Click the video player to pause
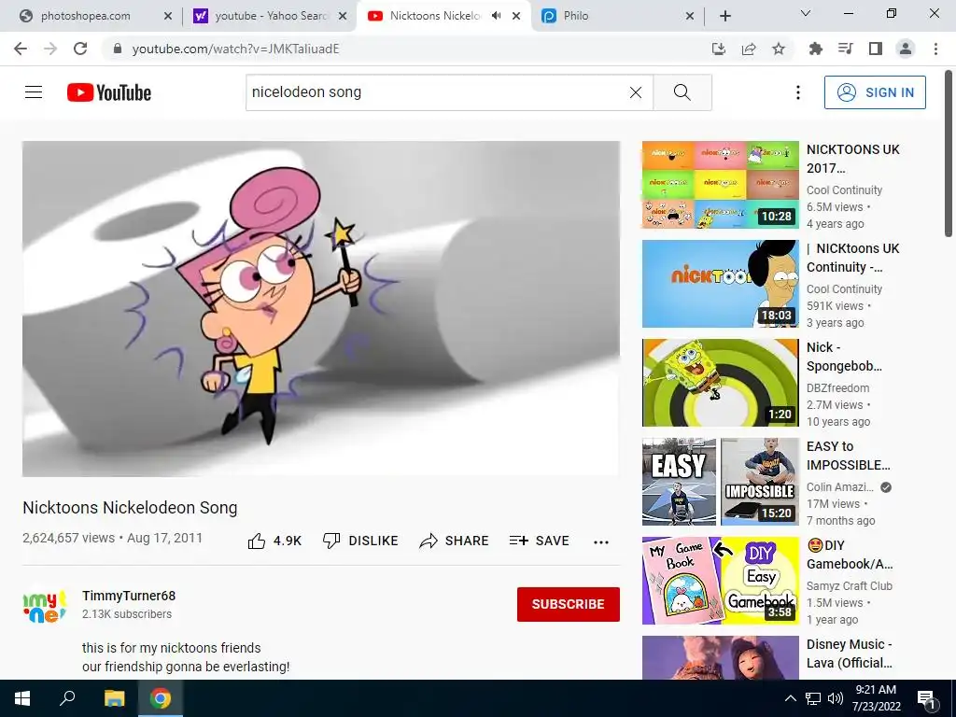This screenshot has height=717, width=956. (x=321, y=308)
